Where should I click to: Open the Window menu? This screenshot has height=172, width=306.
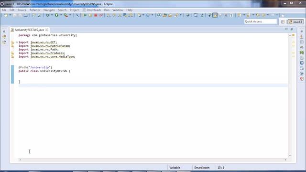pyautogui.click(x=118, y=10)
